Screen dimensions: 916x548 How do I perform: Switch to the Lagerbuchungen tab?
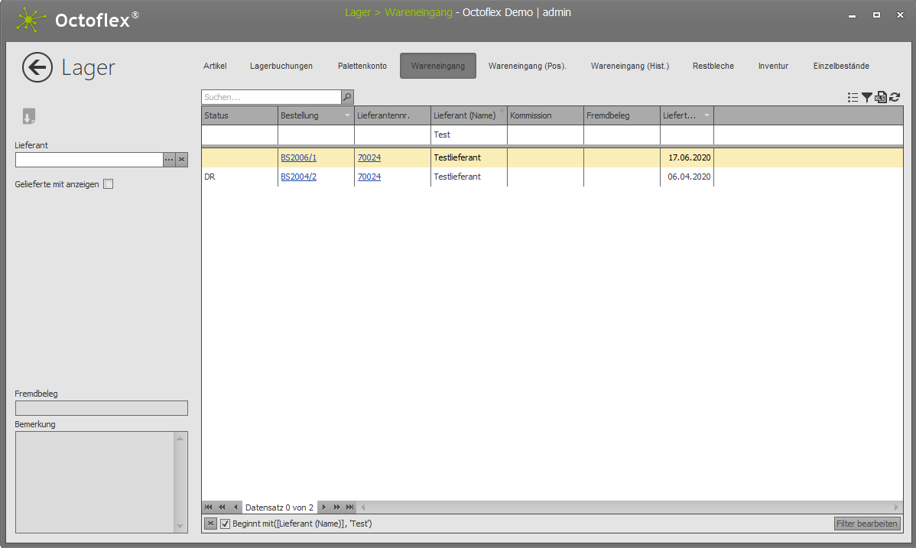click(x=281, y=66)
